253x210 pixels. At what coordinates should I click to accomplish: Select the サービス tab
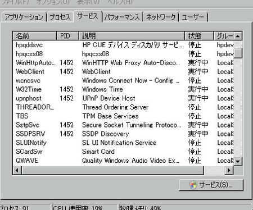tap(88, 16)
